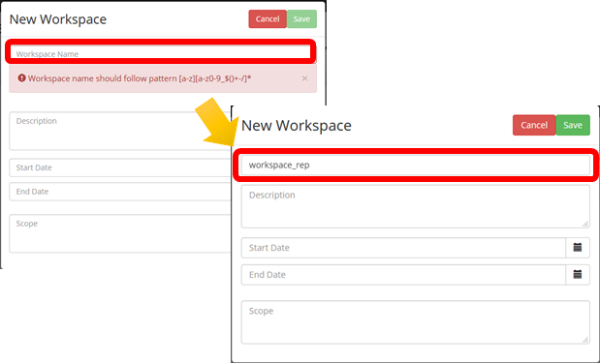This screenshot has width=600, height=363.
Task: Click Start Date field in the upper-left dialog
Action: tap(119, 167)
